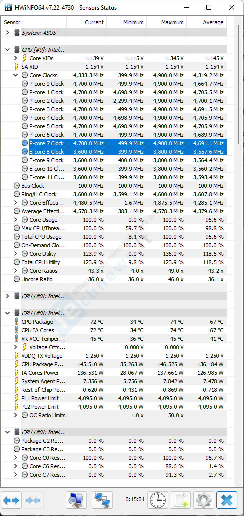
Task: Click the Maximum column header
Action: click(167, 22)
